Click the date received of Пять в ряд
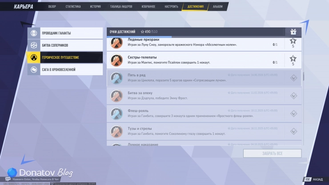 [x=253, y=75]
